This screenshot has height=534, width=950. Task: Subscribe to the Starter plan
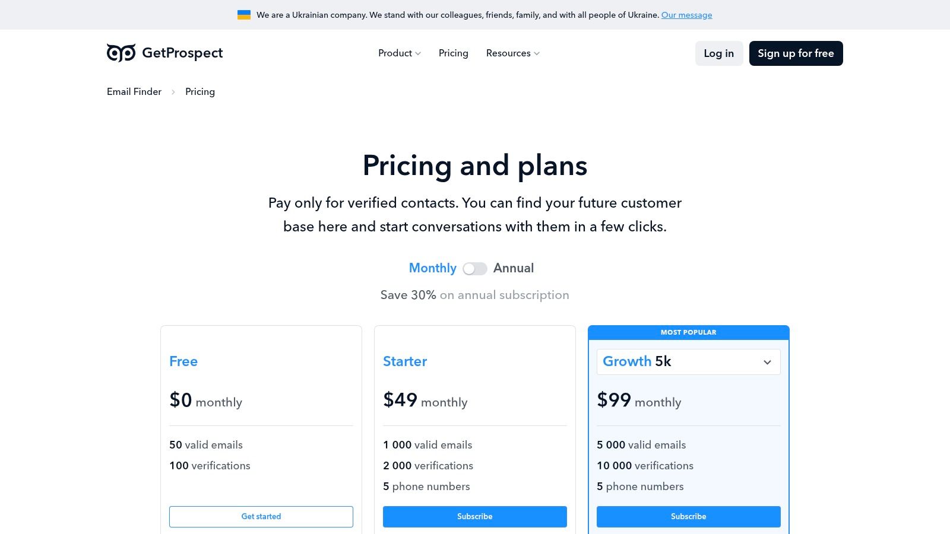tap(474, 516)
